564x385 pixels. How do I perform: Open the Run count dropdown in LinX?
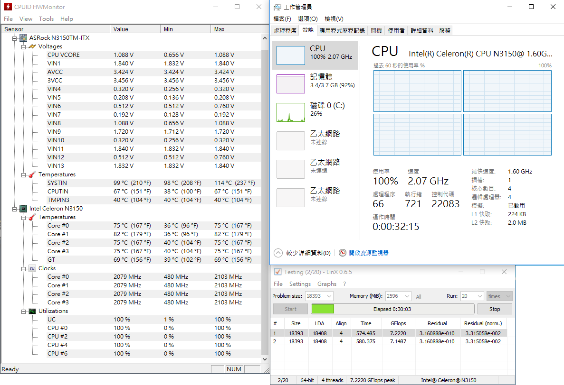pos(480,296)
